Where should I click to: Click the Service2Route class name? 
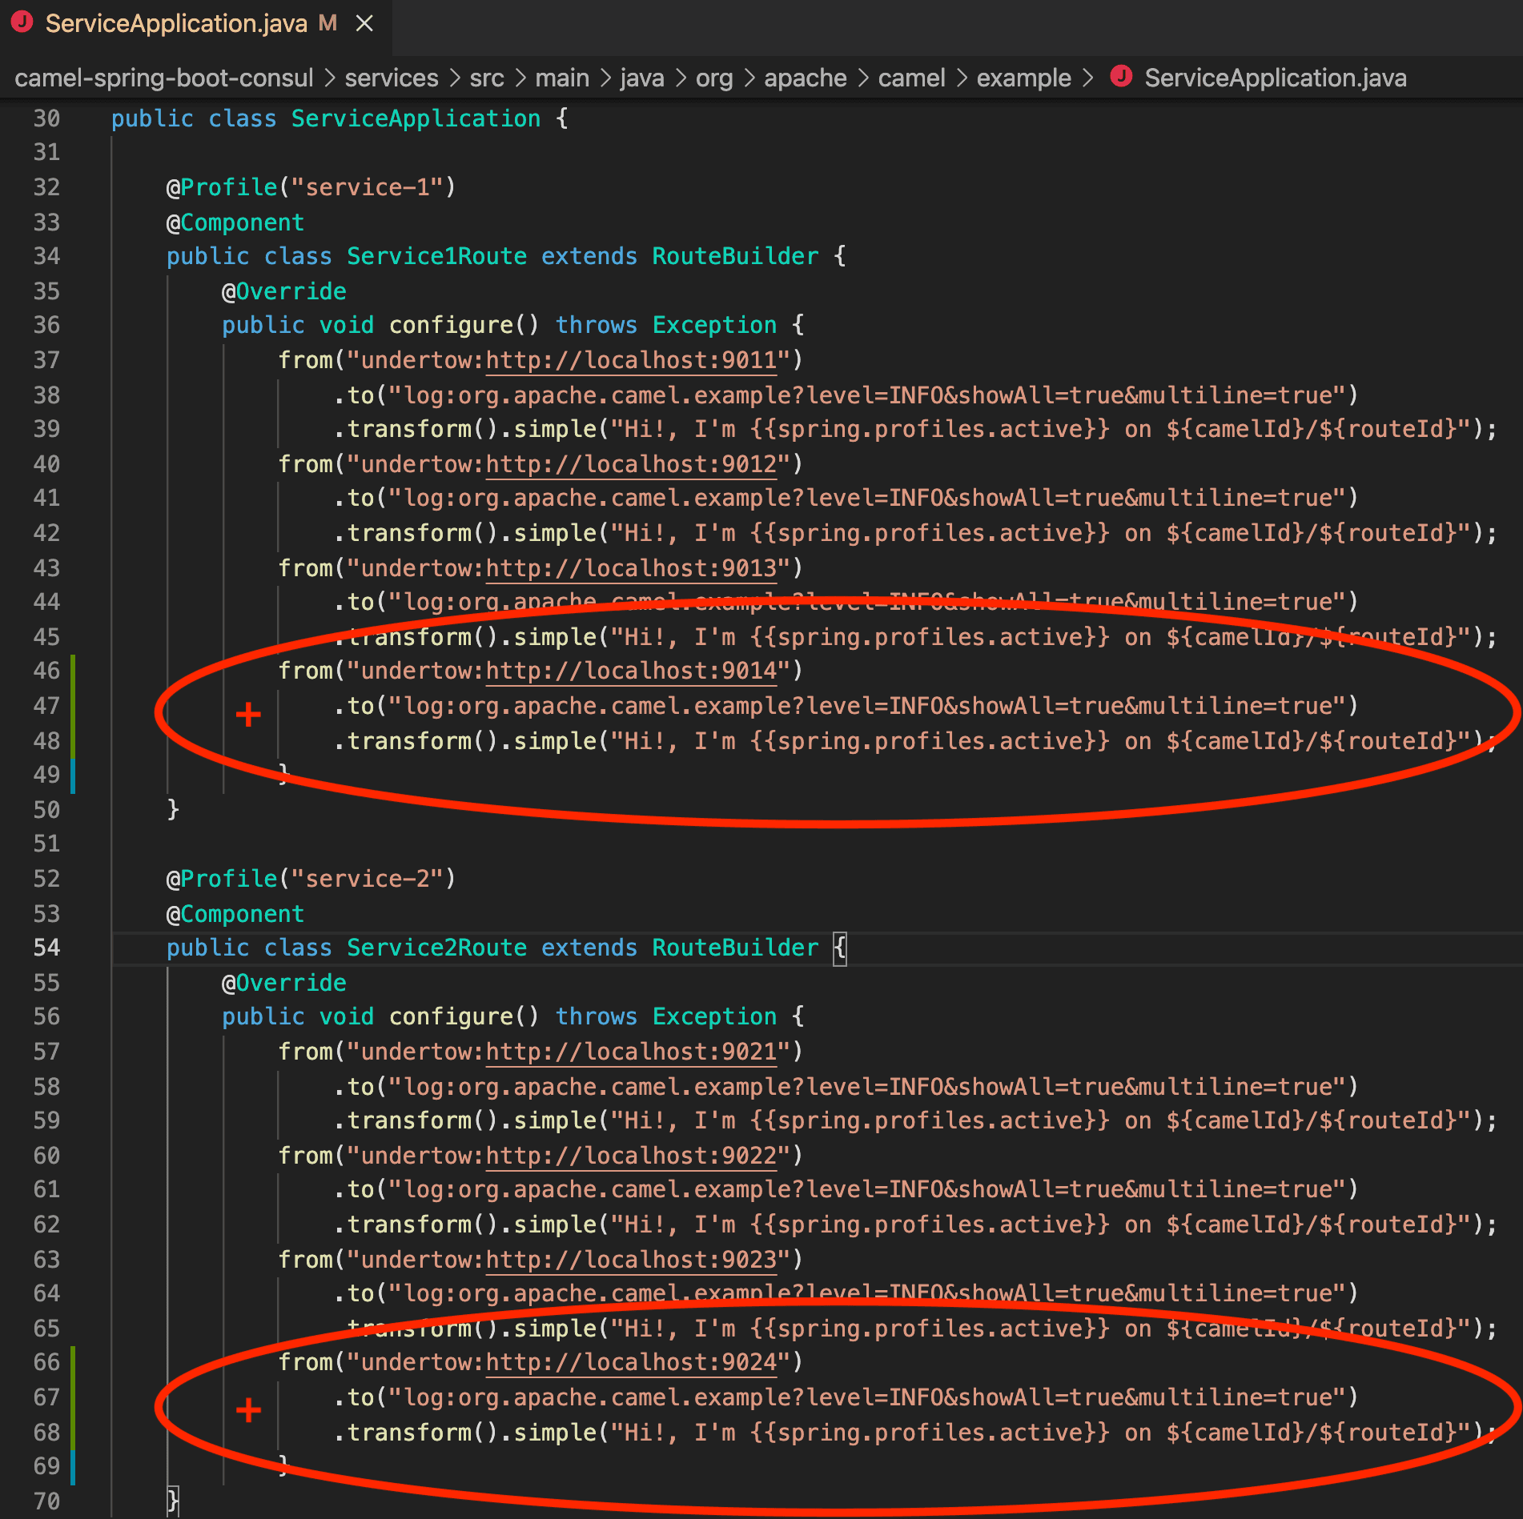[436, 948]
